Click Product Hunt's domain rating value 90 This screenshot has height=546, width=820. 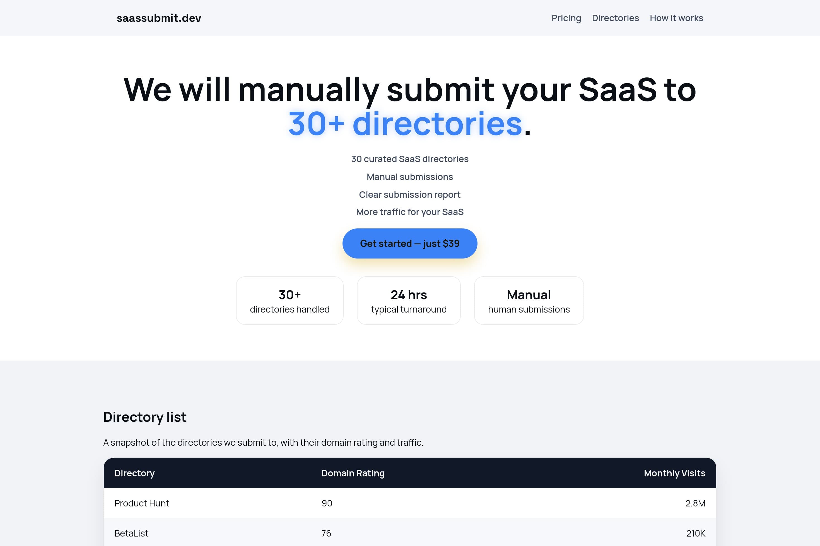pos(327,503)
